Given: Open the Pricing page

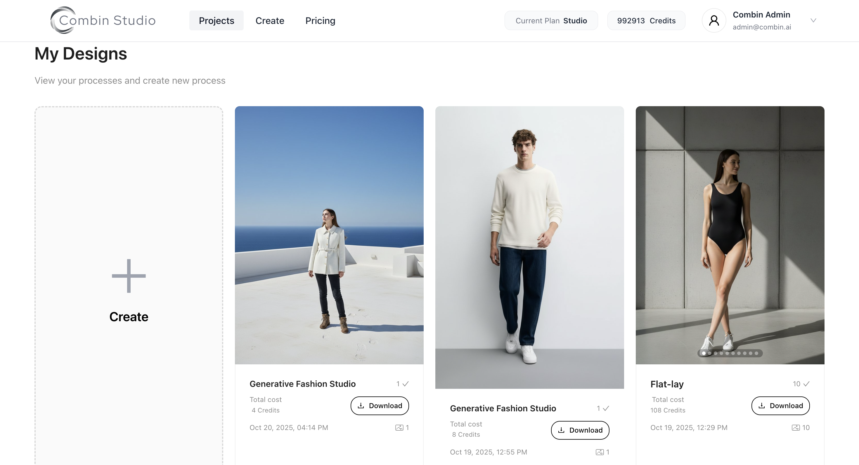Looking at the screenshot, I should tap(320, 20).
